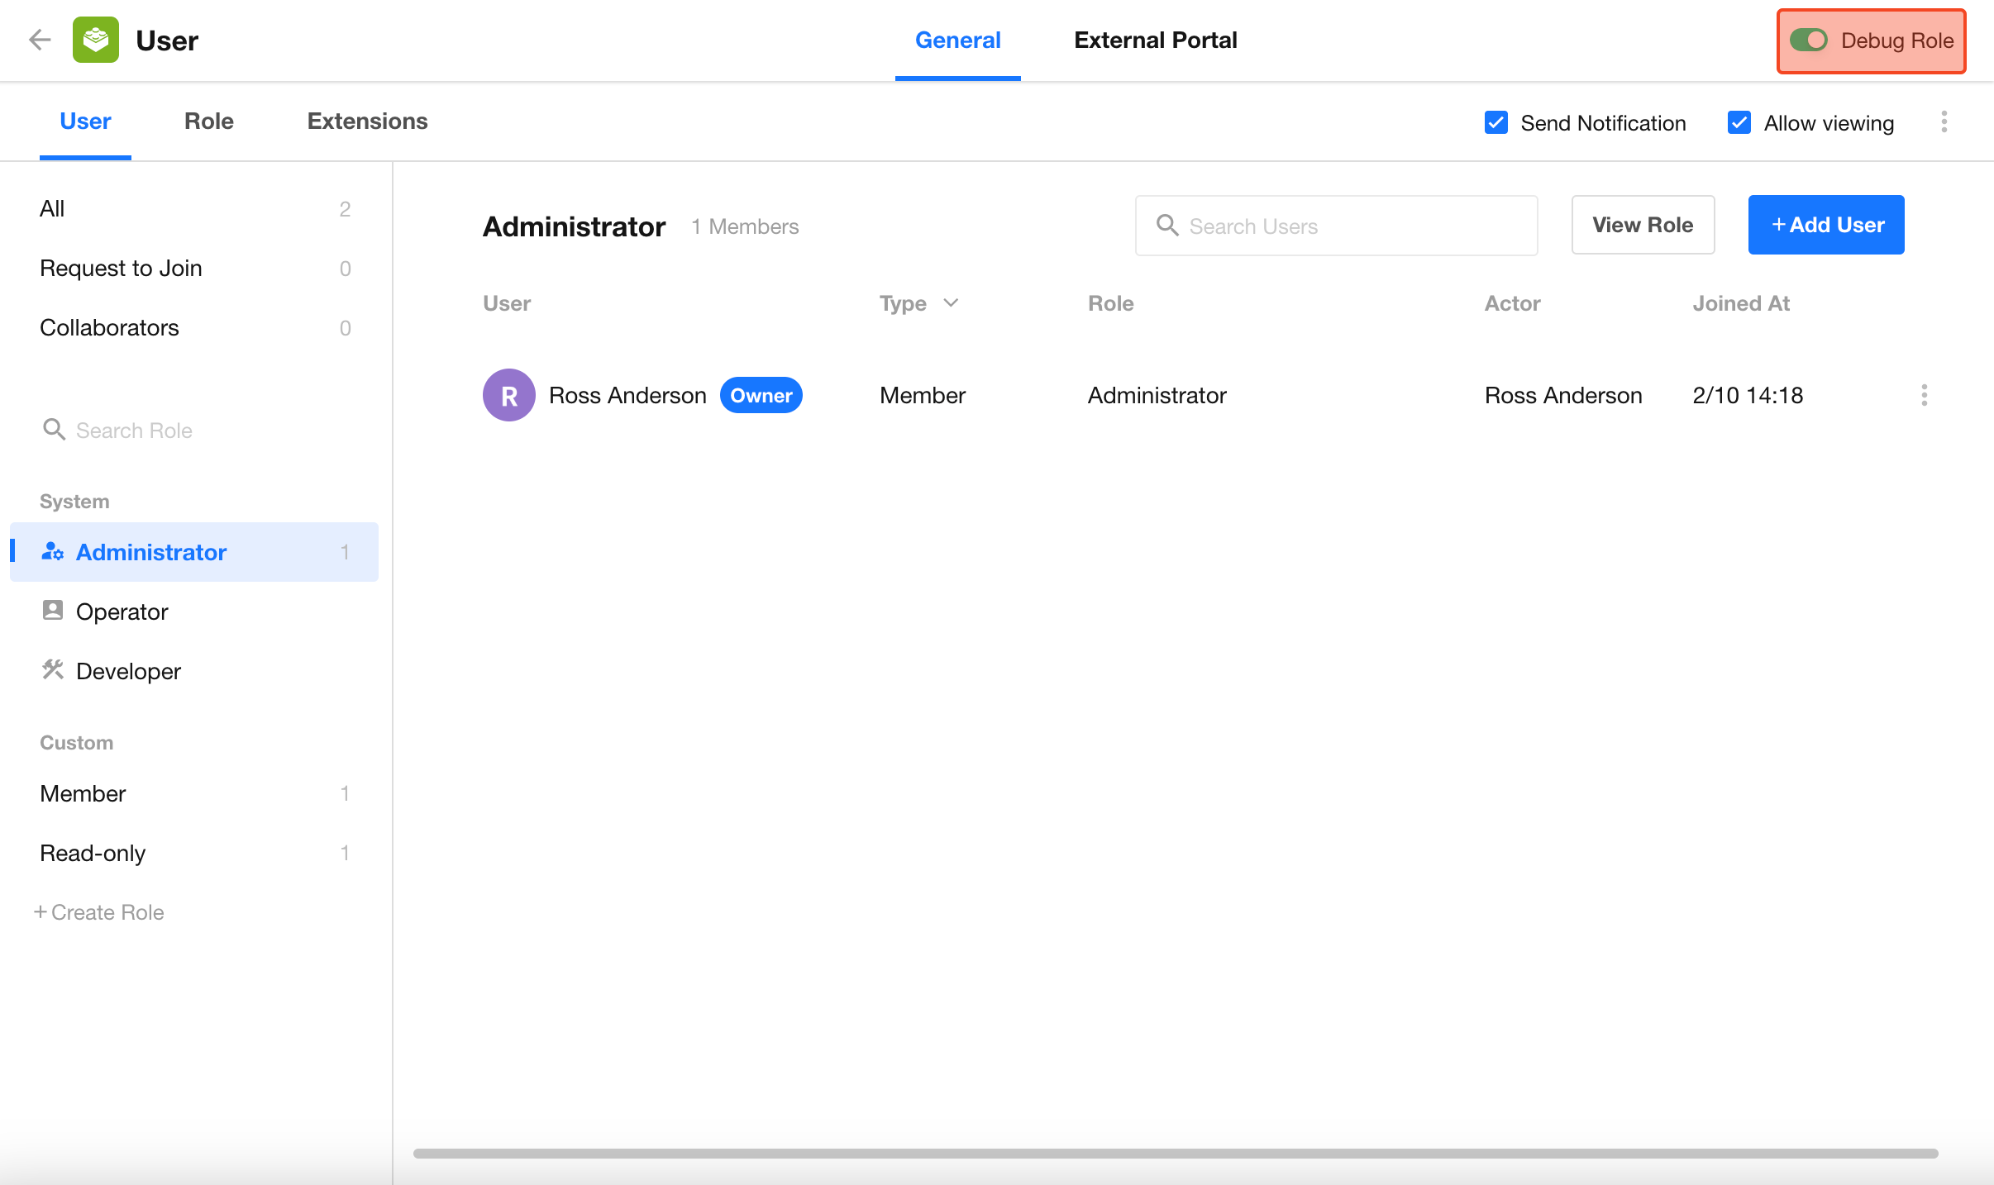Select the Read-only custom role
1994x1185 pixels.
(195, 853)
